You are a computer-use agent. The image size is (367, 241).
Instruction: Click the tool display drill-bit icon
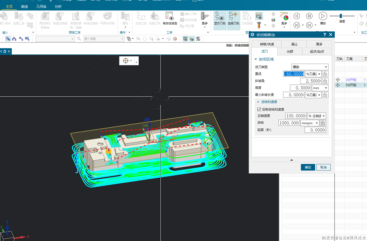[x=259, y=25]
